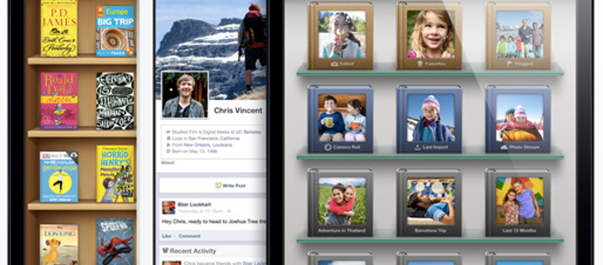Image resolution: width=603 pixels, height=265 pixels.
Task: Tap the home icon beside Lives in
Action: click(168, 138)
